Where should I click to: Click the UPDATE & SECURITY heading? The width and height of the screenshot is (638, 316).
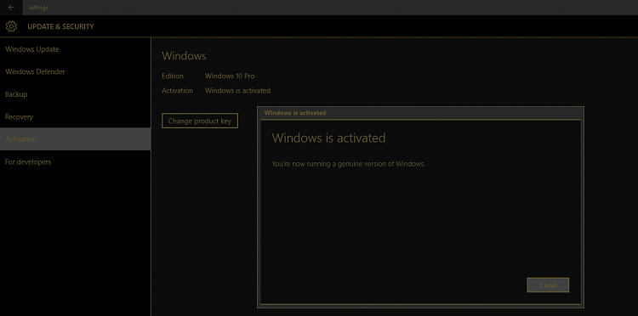point(60,27)
